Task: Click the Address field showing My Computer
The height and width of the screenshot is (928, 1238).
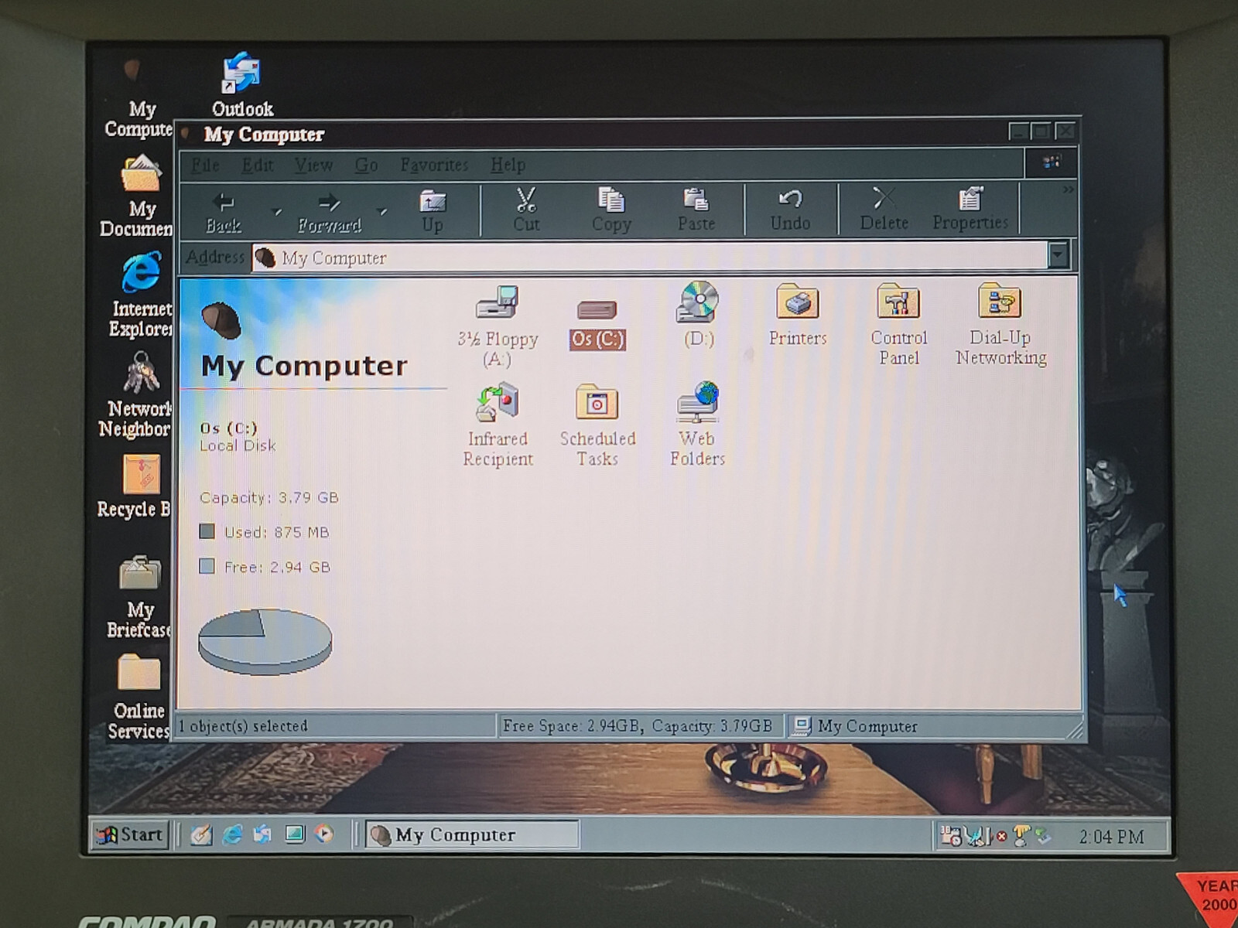Action: [650, 257]
